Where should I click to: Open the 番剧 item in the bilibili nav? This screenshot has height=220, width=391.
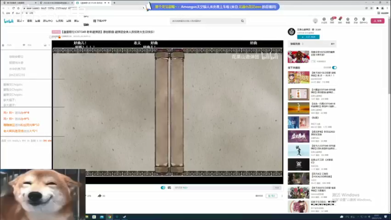pyautogui.click(x=30, y=21)
